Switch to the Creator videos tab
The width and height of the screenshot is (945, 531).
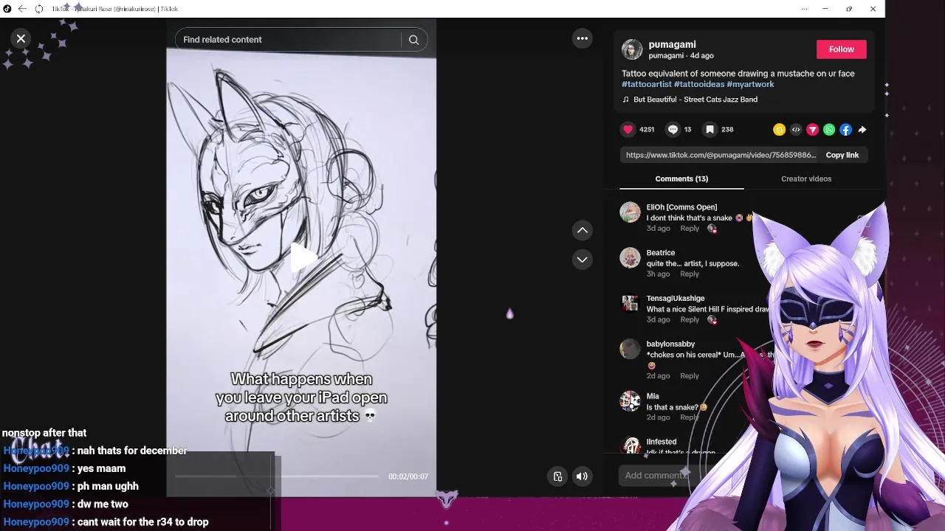[806, 178]
